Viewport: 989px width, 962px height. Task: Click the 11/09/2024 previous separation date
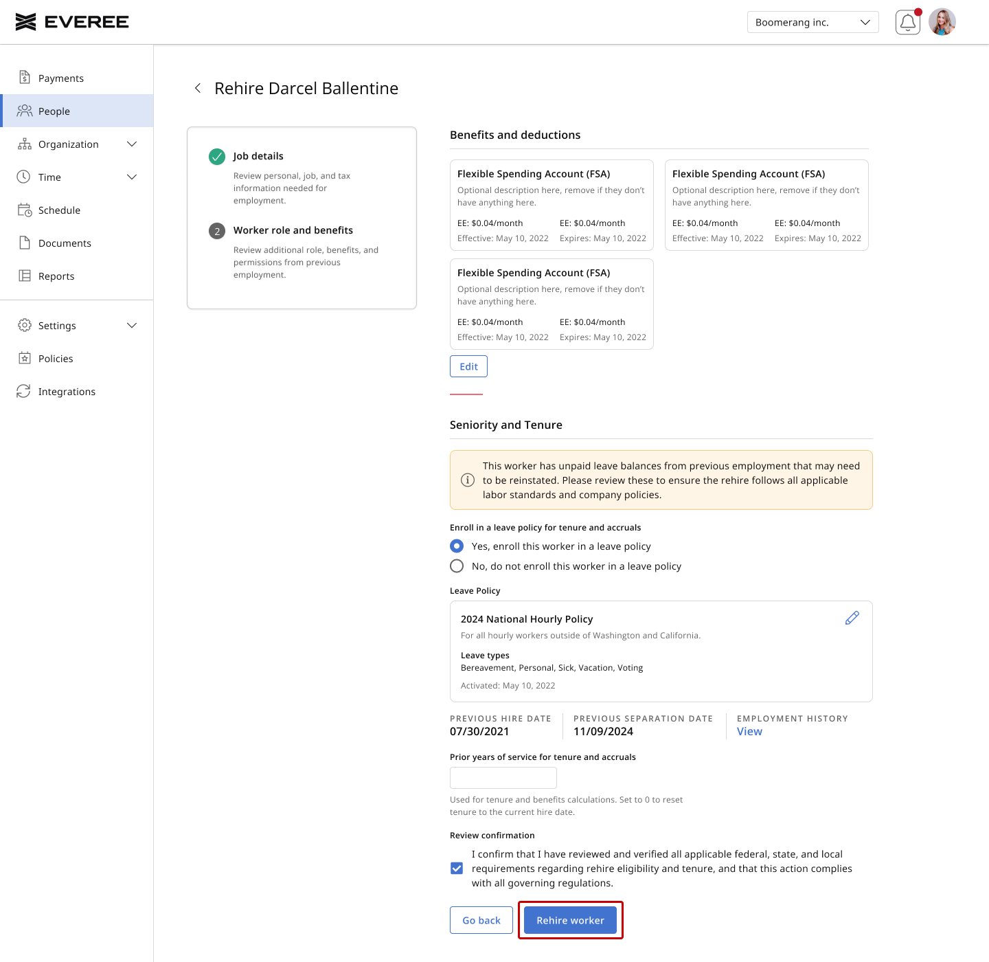(x=603, y=731)
